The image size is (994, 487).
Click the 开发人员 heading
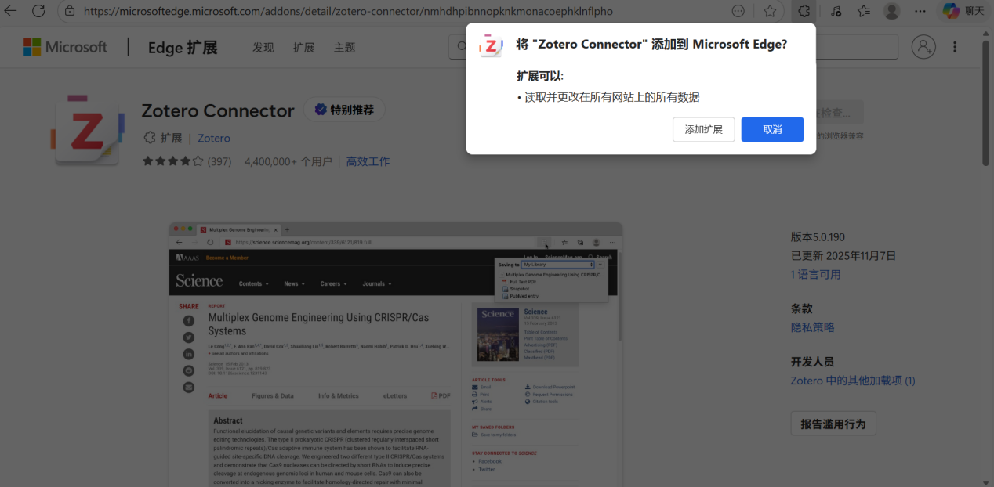(812, 362)
